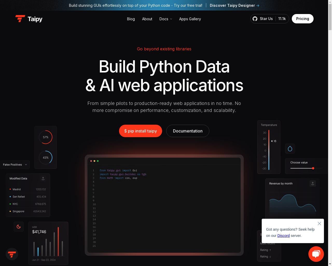Screen dimensions: 332x266
Task: Click the GitHub icon in Star Us
Action: click(x=255, y=19)
